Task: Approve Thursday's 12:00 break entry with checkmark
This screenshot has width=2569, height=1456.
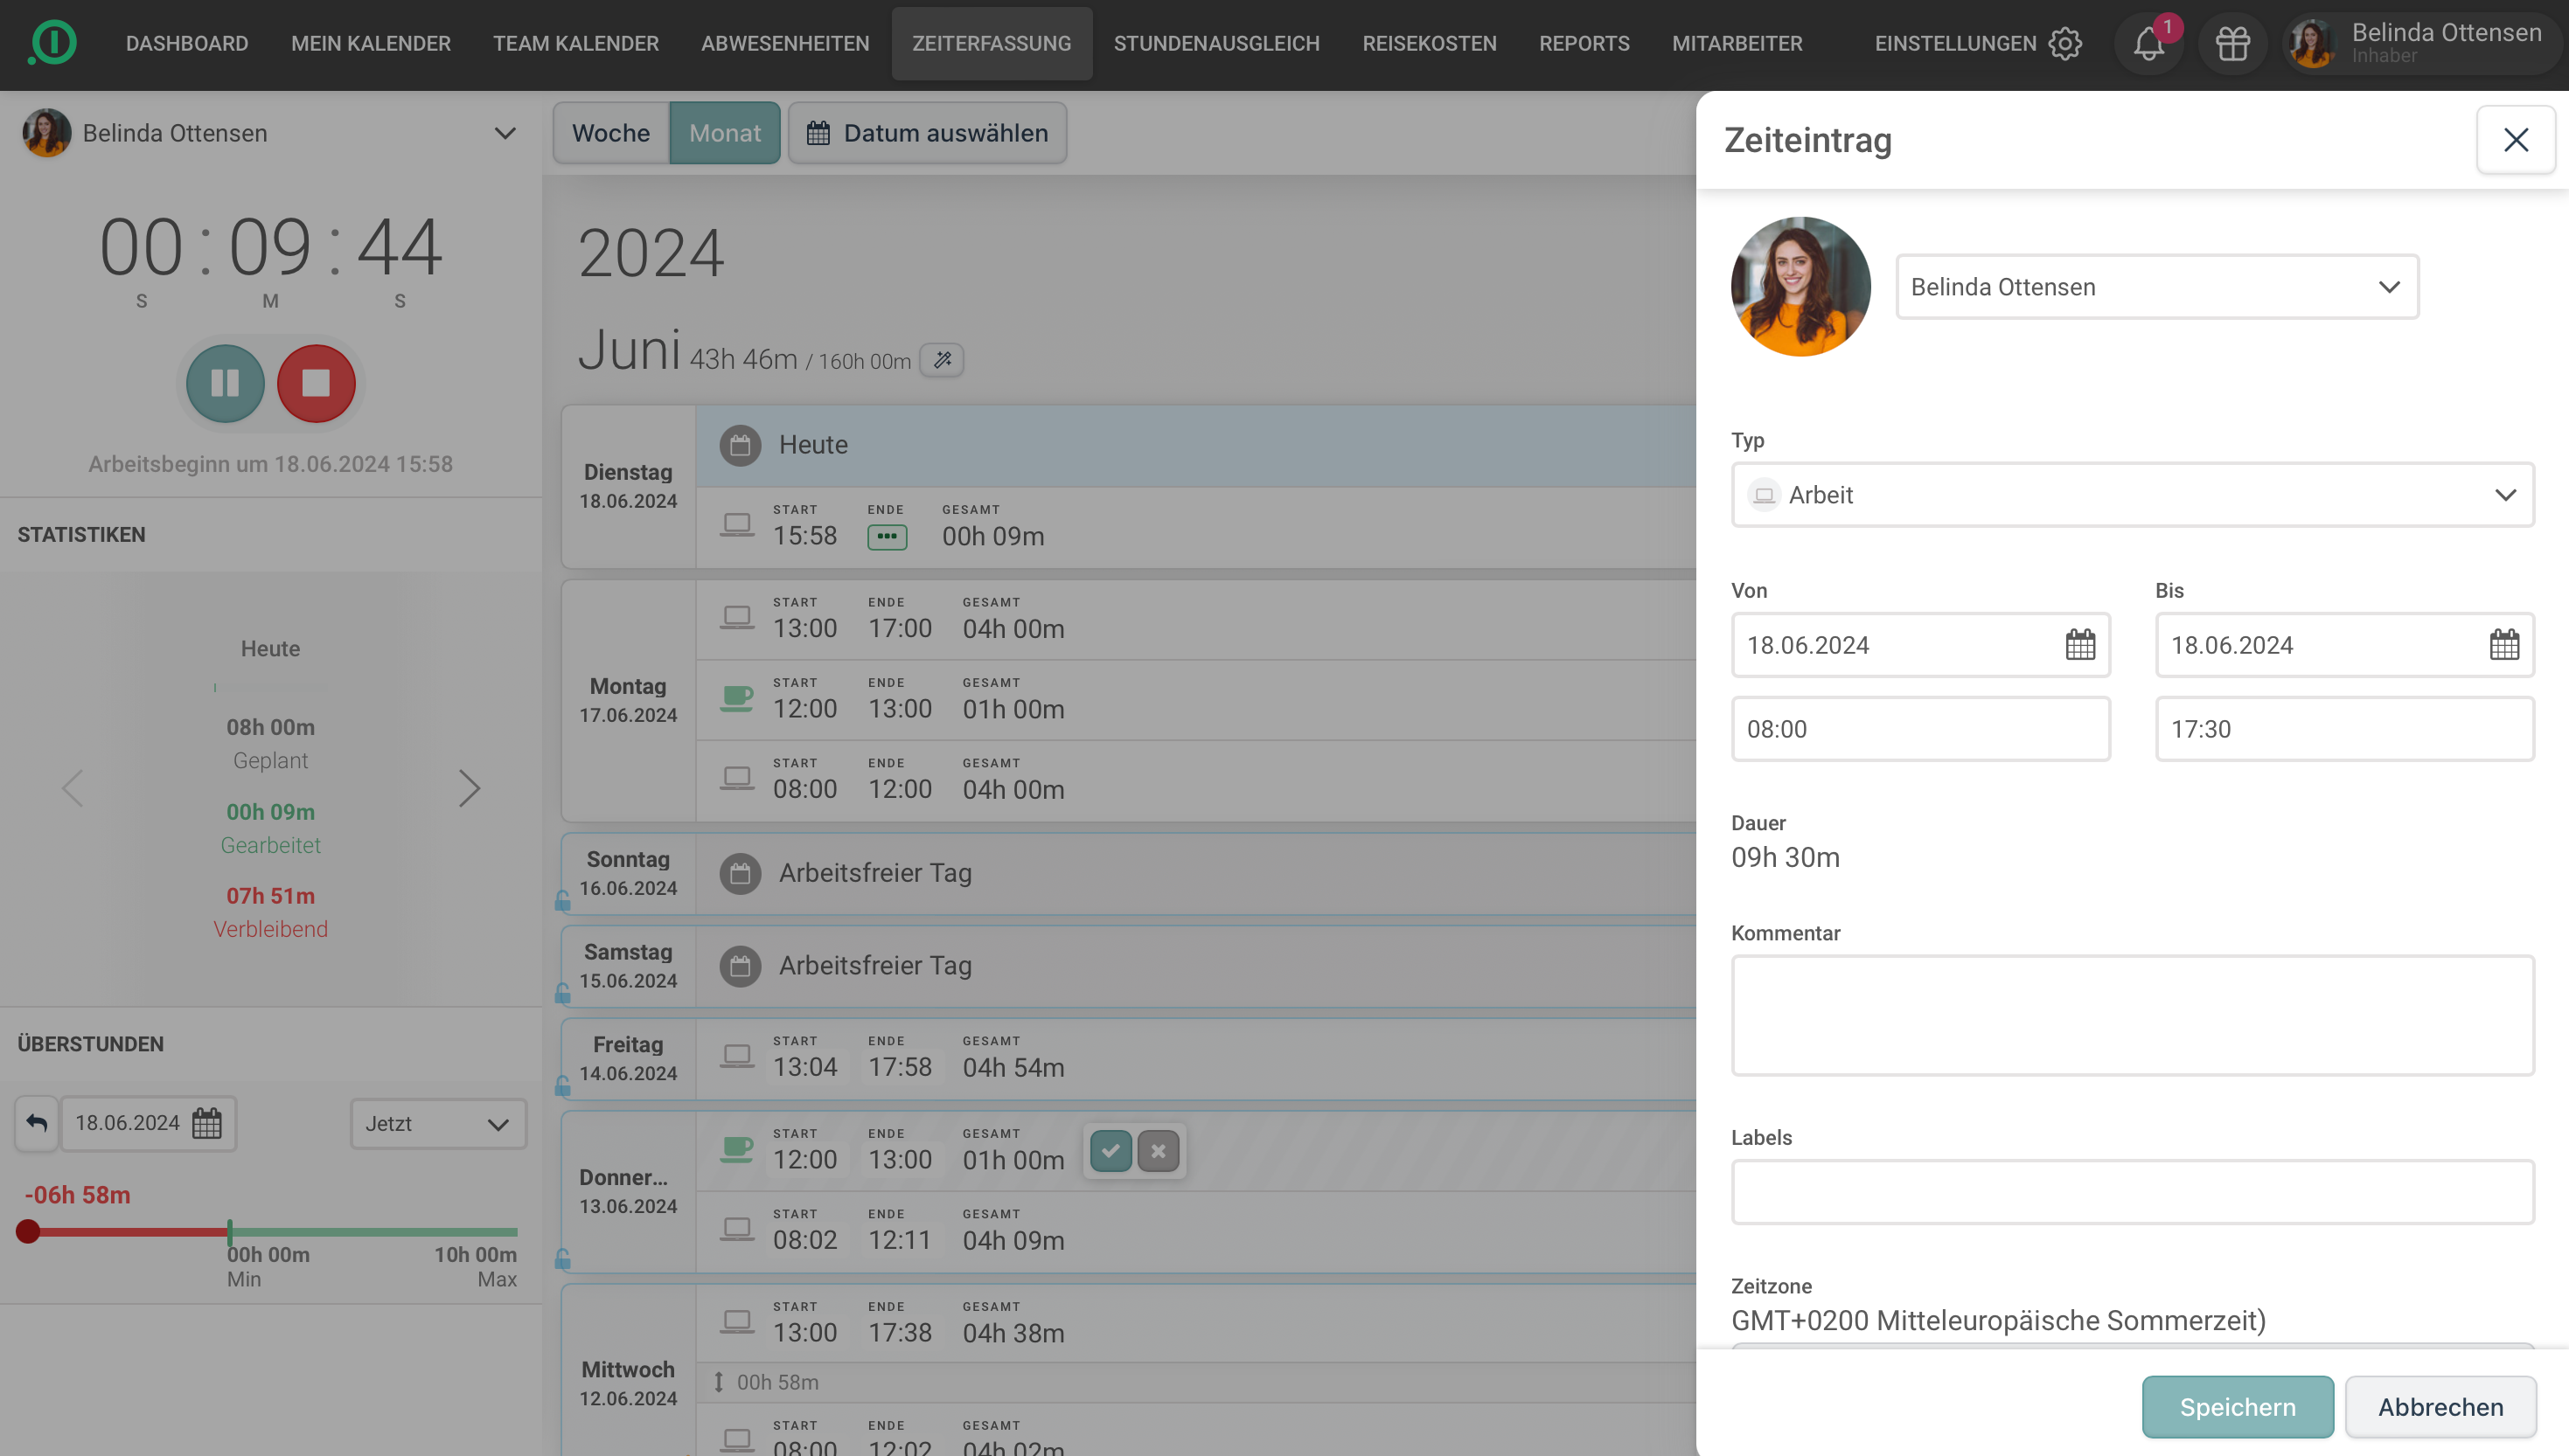Action: (1110, 1151)
